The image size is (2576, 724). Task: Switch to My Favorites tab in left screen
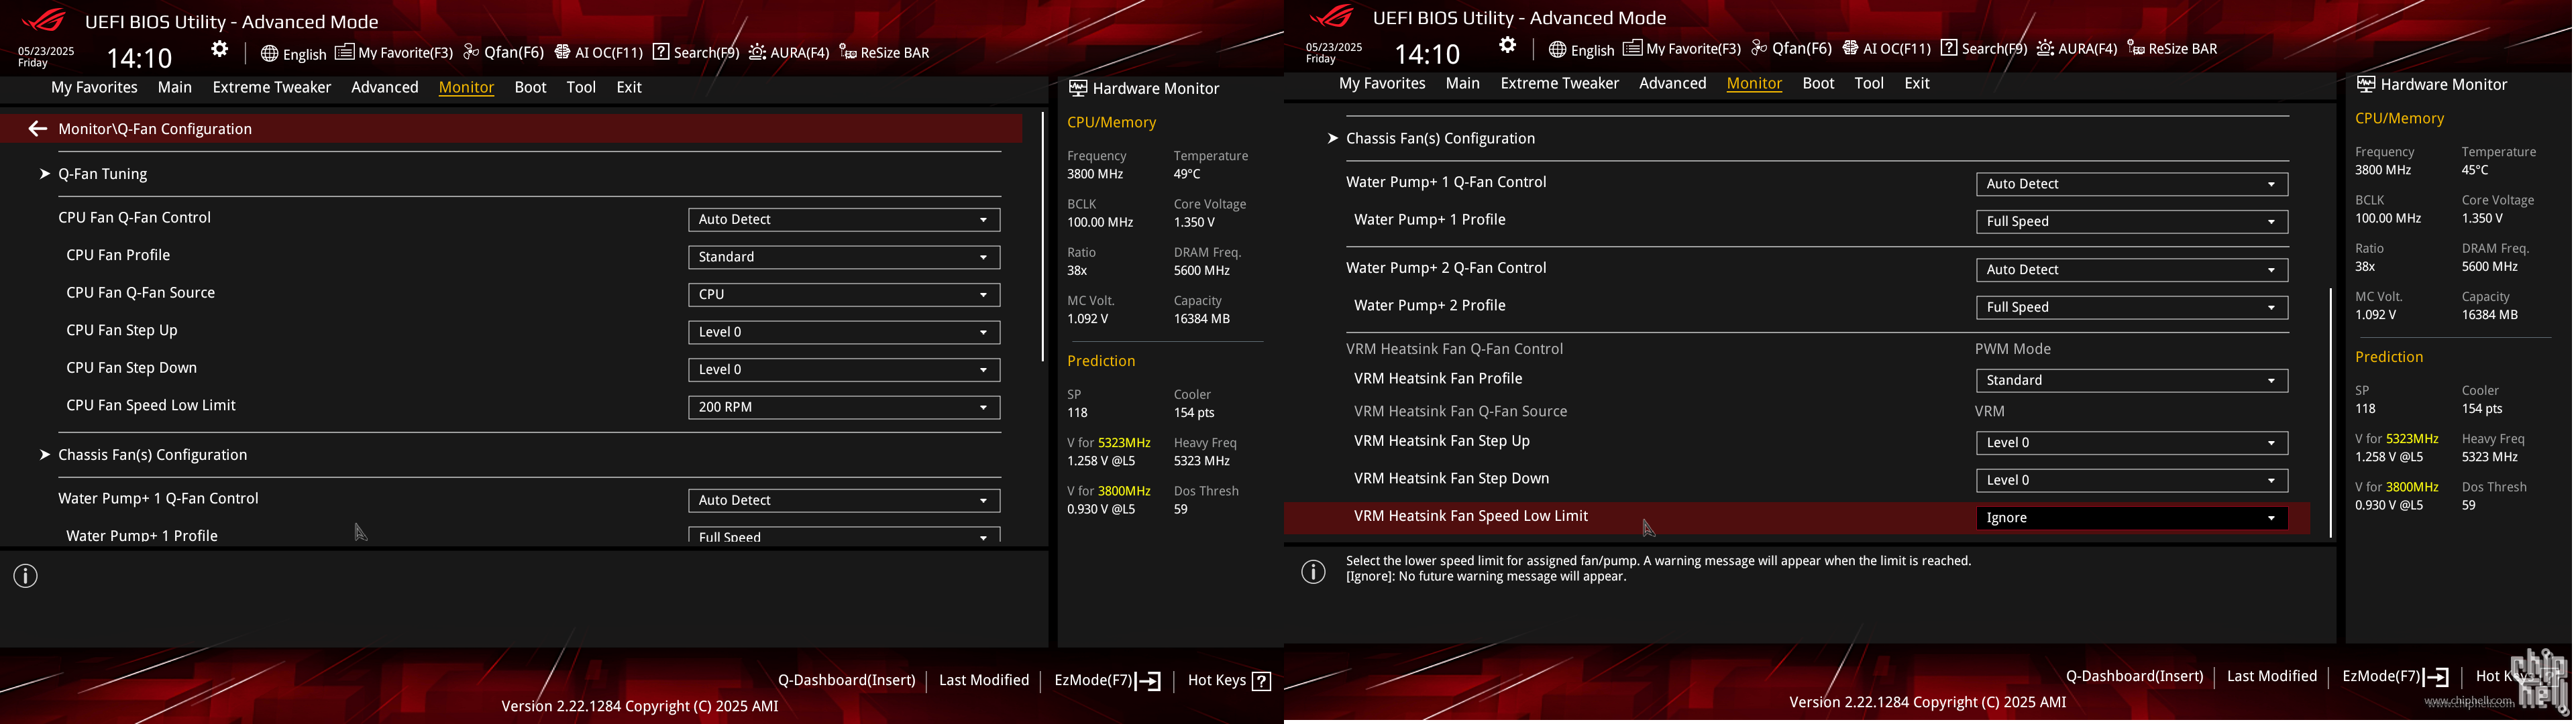pos(94,87)
